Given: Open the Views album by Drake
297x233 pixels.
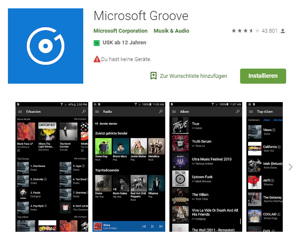Looking at the screenshot, I should [x=265, y=132].
